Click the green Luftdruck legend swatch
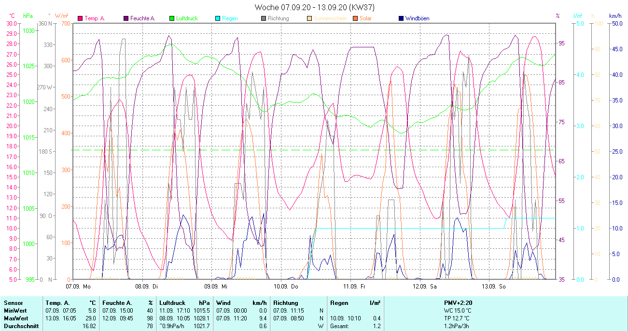 pos(172,18)
